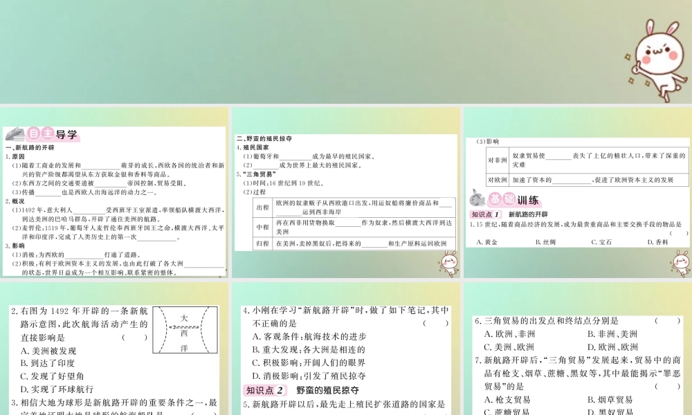Click the small rabbit on the 基础训练 slide
Viewport: 692px width, 415px height.
click(680, 264)
